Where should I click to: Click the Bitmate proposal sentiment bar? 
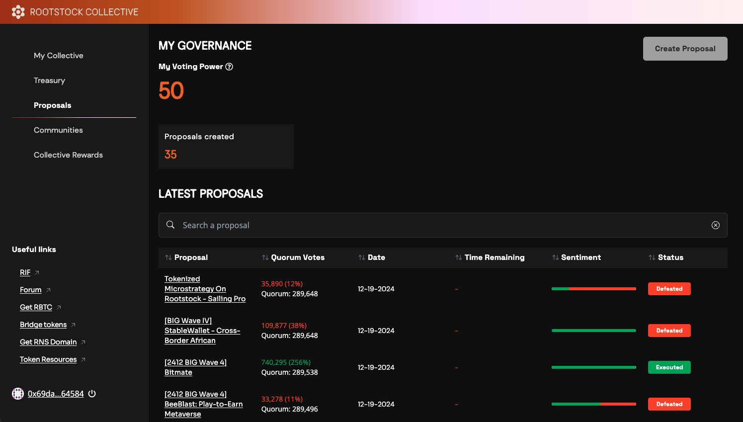click(594, 367)
